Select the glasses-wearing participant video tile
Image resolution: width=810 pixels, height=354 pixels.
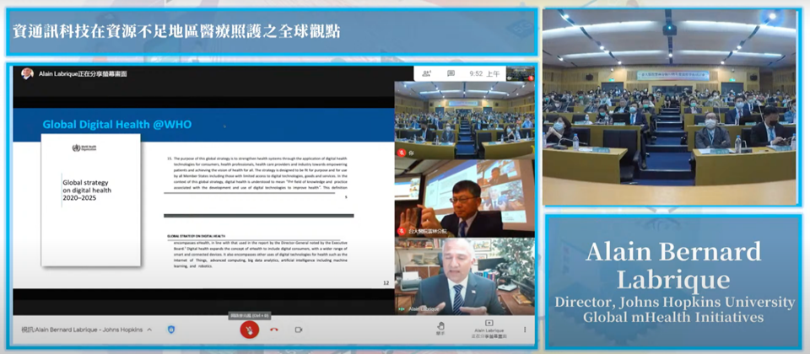(x=464, y=198)
